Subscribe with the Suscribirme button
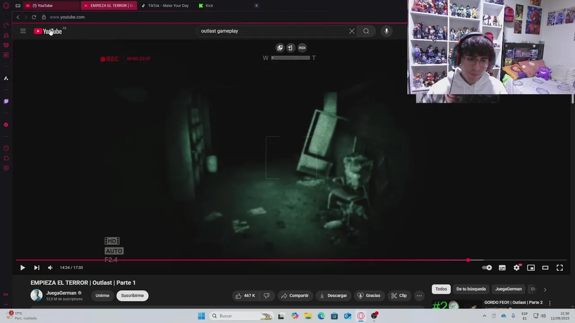 (x=133, y=296)
